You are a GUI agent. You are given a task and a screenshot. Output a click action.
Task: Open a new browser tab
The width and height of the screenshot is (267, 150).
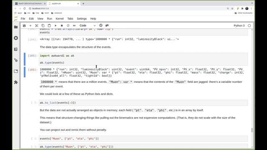(83, 4)
